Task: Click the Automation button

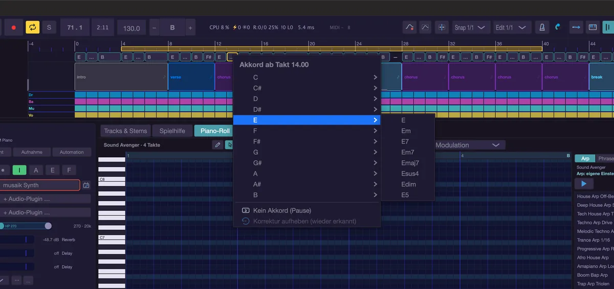Action: [x=72, y=152]
